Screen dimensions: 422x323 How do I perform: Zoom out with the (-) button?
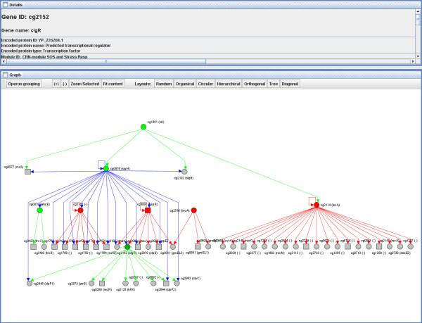[x=65, y=84]
